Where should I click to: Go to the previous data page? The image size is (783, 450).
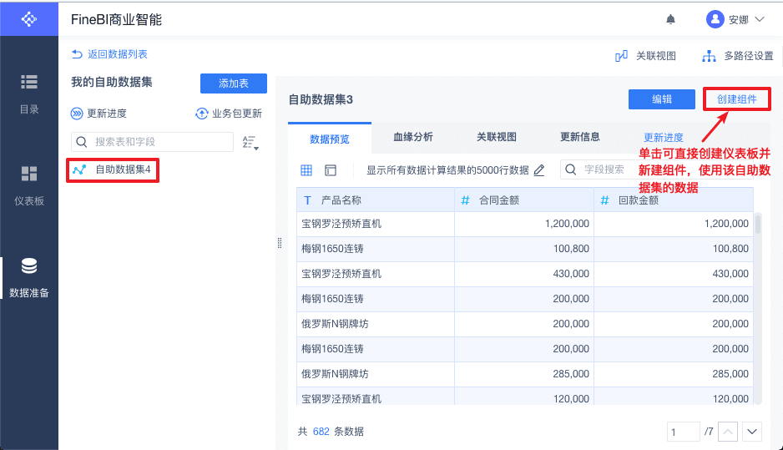pyautogui.click(x=728, y=432)
